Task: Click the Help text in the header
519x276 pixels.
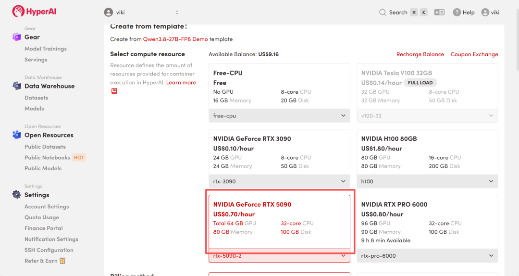Action: click(469, 12)
